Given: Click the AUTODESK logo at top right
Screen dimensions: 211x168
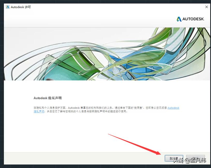Looking at the screenshot, I should (190, 19).
